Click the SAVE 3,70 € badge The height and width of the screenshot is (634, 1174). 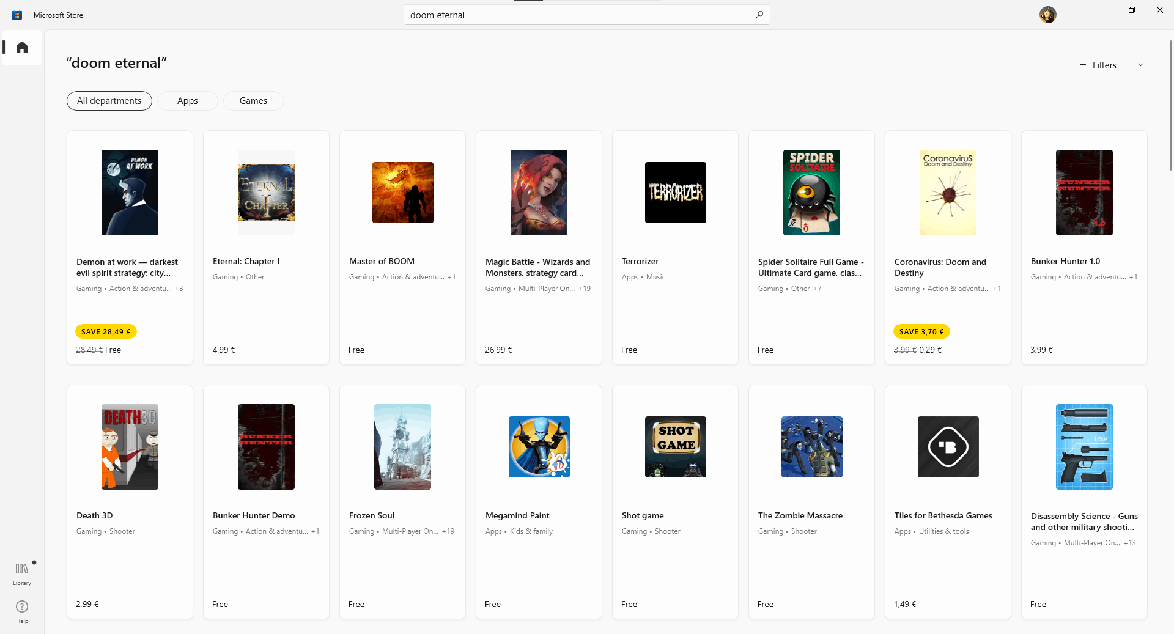click(922, 331)
